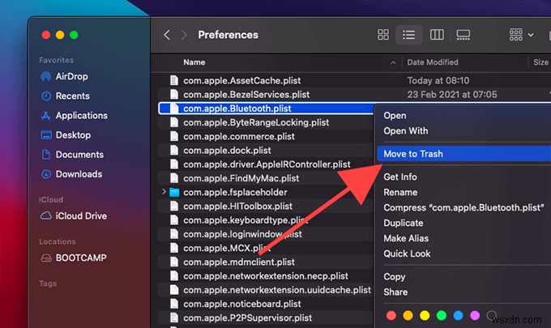Choose Duplicate in context menu
This screenshot has width=551, height=328.
click(x=403, y=223)
